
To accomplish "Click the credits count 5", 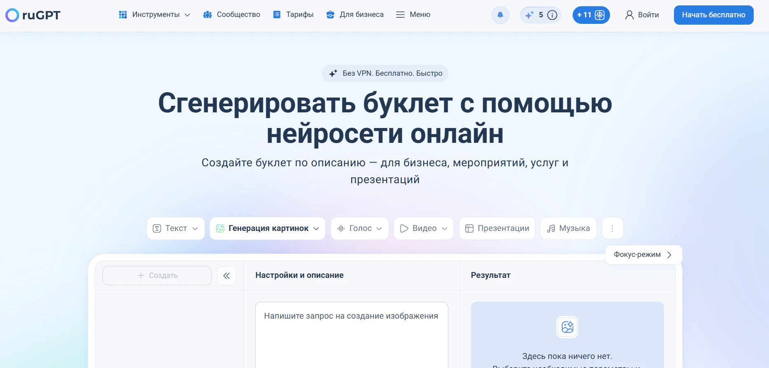I will pos(541,15).
